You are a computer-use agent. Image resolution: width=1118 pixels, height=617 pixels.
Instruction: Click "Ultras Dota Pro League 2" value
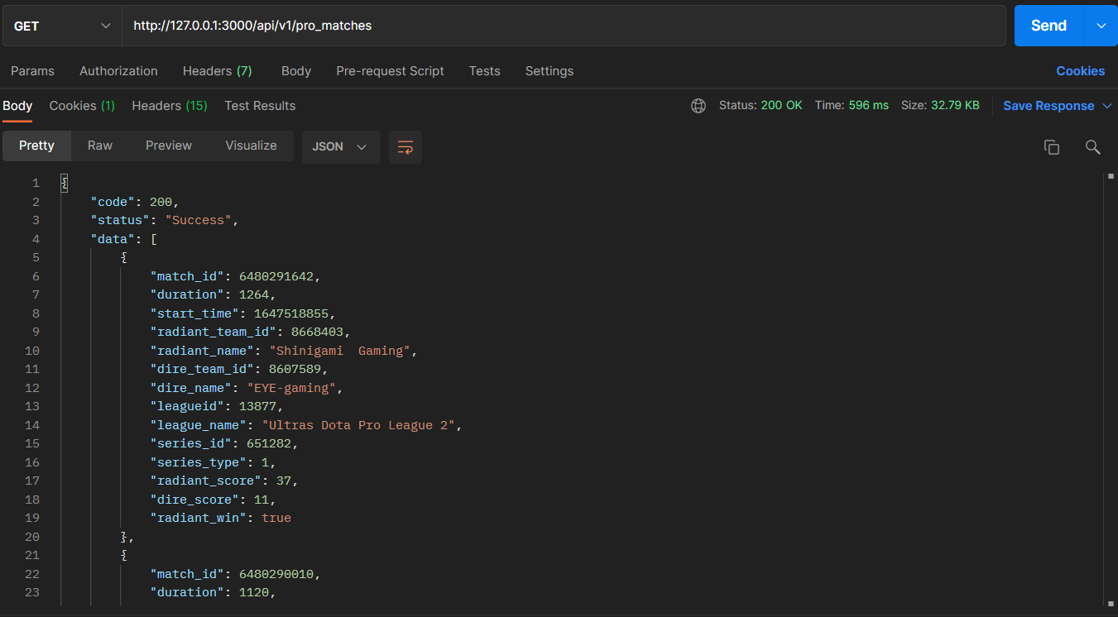pos(358,425)
